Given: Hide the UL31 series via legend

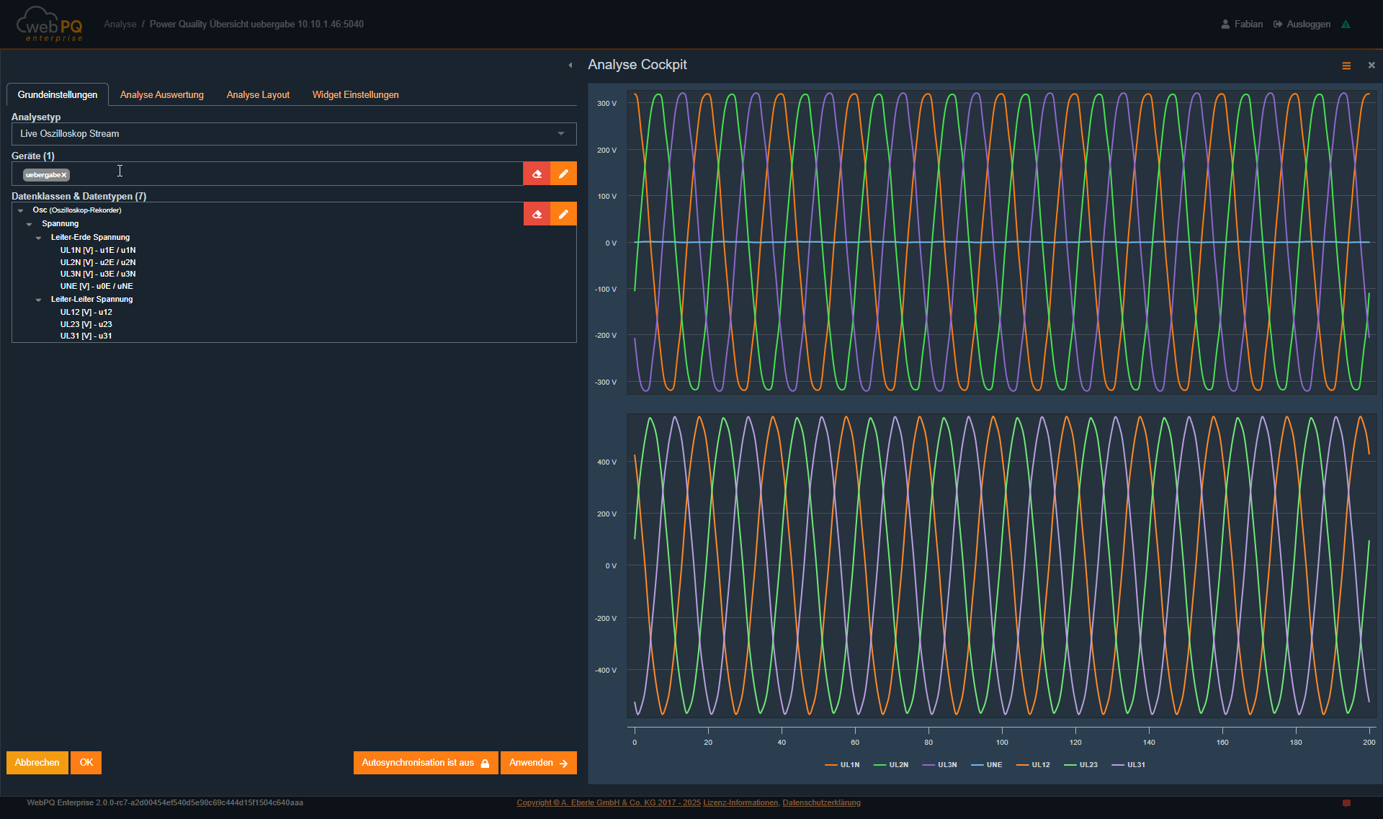Looking at the screenshot, I should [x=1128, y=765].
